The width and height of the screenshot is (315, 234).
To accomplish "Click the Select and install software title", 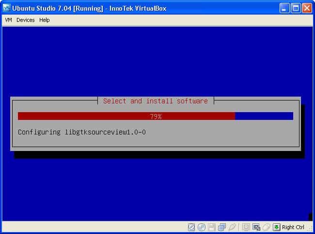I will [155, 101].
